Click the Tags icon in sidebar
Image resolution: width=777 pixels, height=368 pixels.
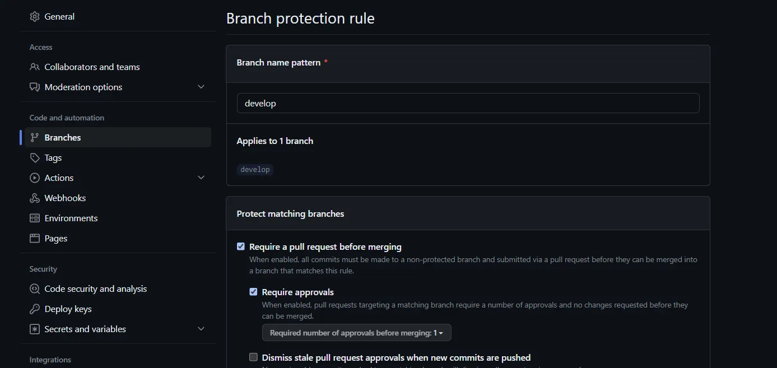[x=35, y=158]
